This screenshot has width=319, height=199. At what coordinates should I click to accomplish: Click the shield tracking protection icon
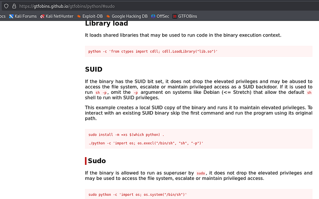(x=6, y=6)
